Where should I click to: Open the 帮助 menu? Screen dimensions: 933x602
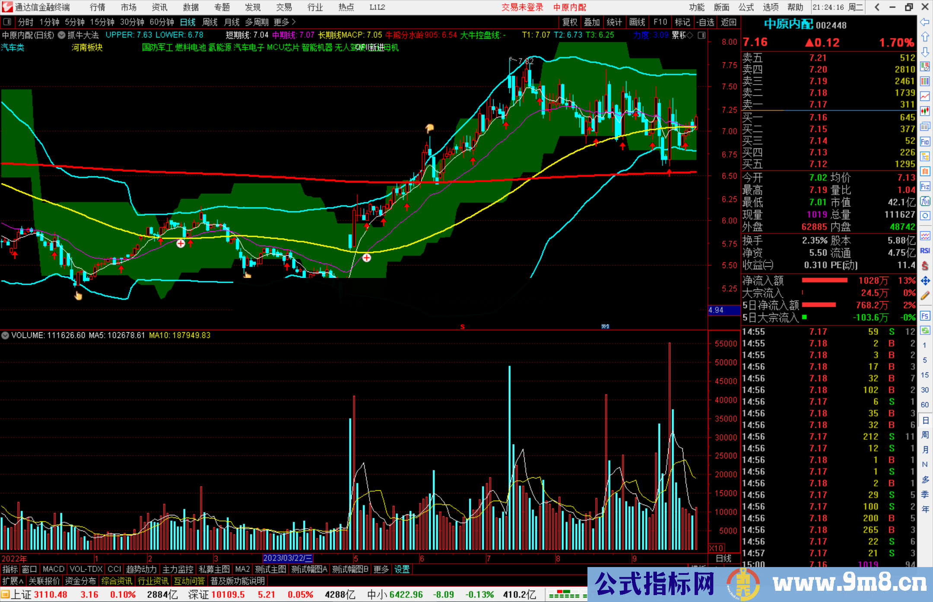[x=795, y=7]
